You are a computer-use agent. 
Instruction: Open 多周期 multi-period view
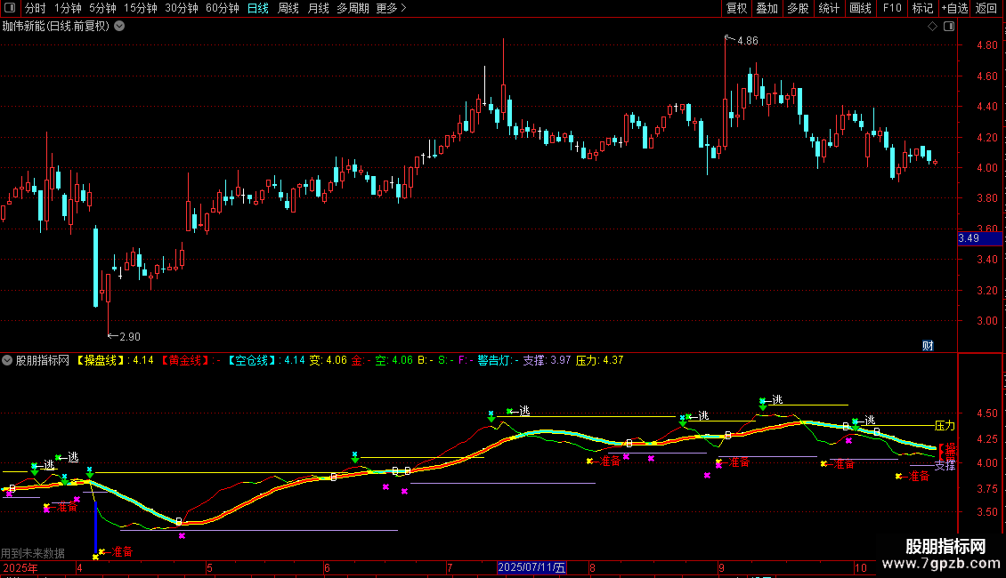click(x=353, y=8)
